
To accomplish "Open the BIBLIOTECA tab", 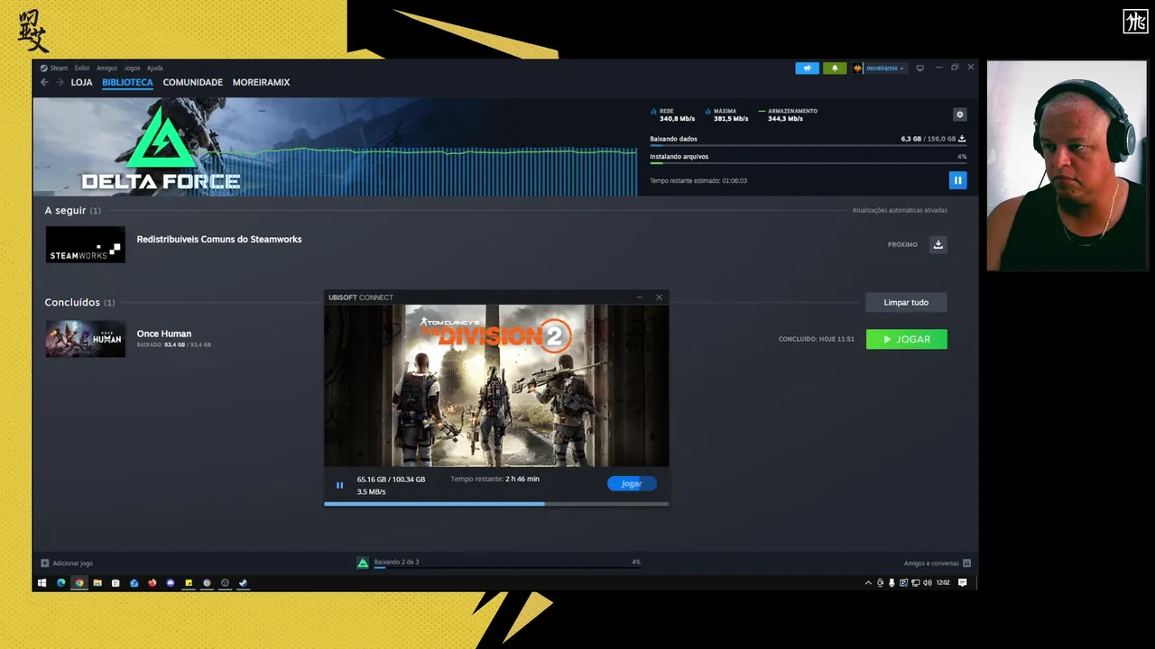I will [x=127, y=82].
